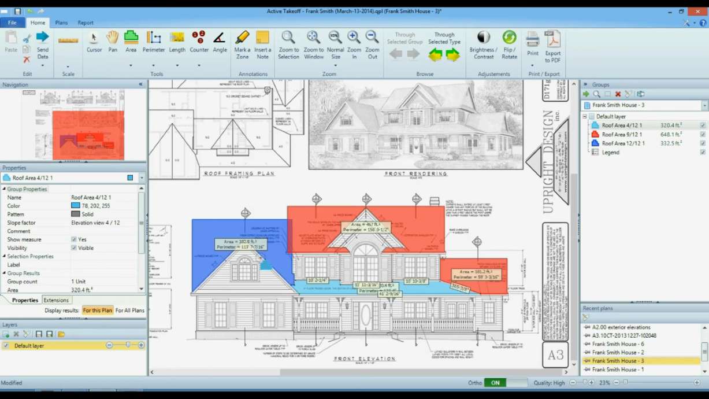Toggle the Legend visibility checkbox
This screenshot has height=399, width=709.
(703, 153)
